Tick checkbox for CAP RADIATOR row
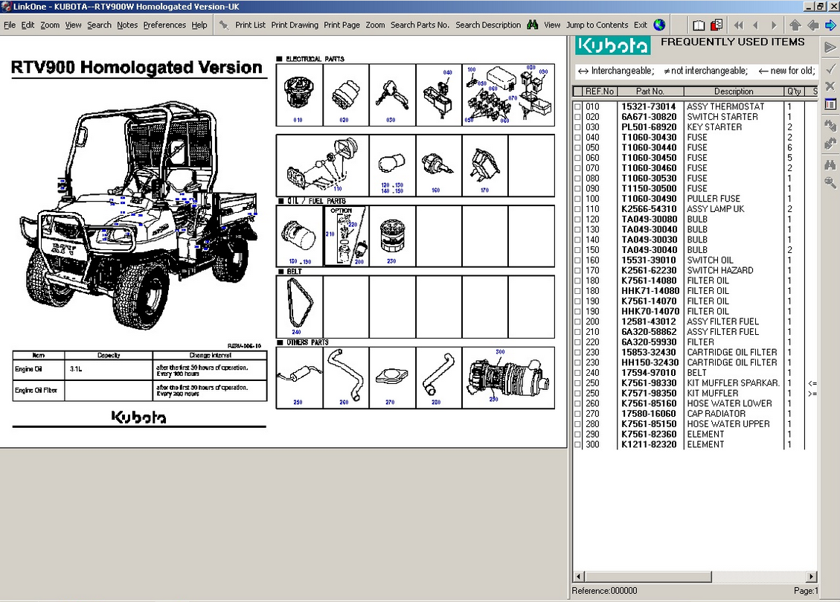 click(x=577, y=414)
